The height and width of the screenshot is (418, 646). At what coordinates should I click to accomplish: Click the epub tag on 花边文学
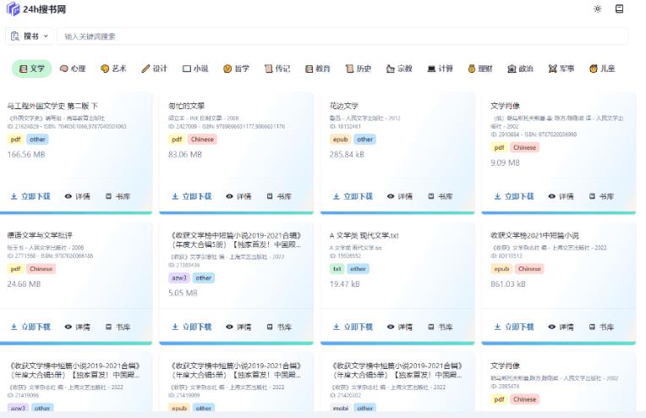pos(340,140)
